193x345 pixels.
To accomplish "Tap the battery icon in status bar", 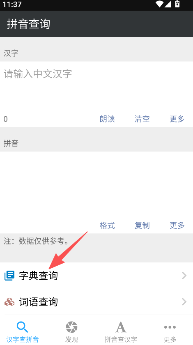I will coord(177,4).
